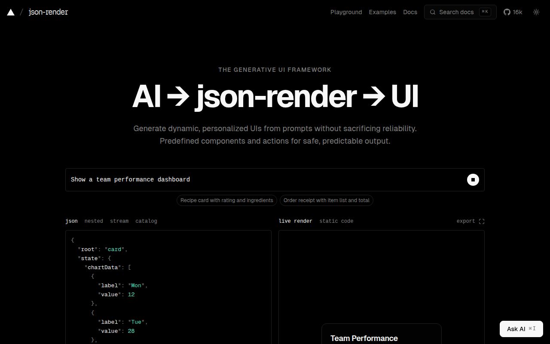The width and height of the screenshot is (550, 344).
Task: Click the search magnifier icon
Action: coord(433,12)
